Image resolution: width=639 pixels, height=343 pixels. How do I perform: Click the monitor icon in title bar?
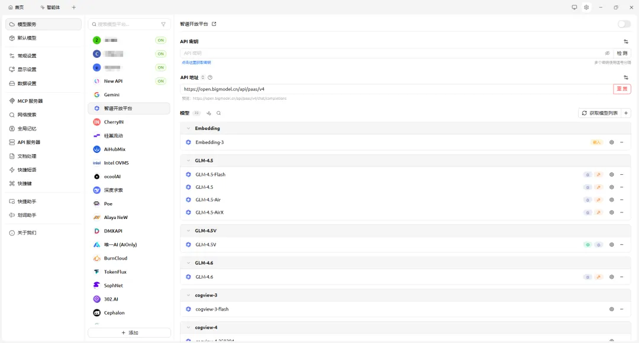[574, 7]
